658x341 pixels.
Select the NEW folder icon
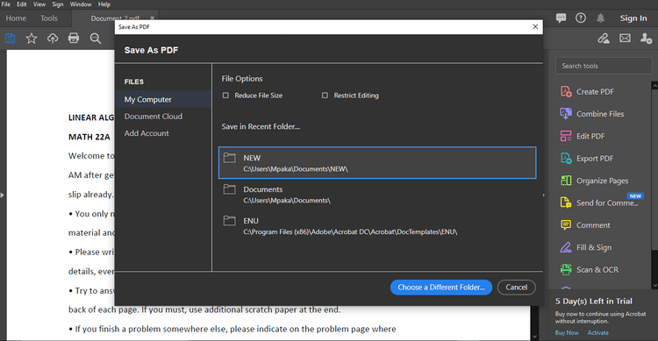230,158
